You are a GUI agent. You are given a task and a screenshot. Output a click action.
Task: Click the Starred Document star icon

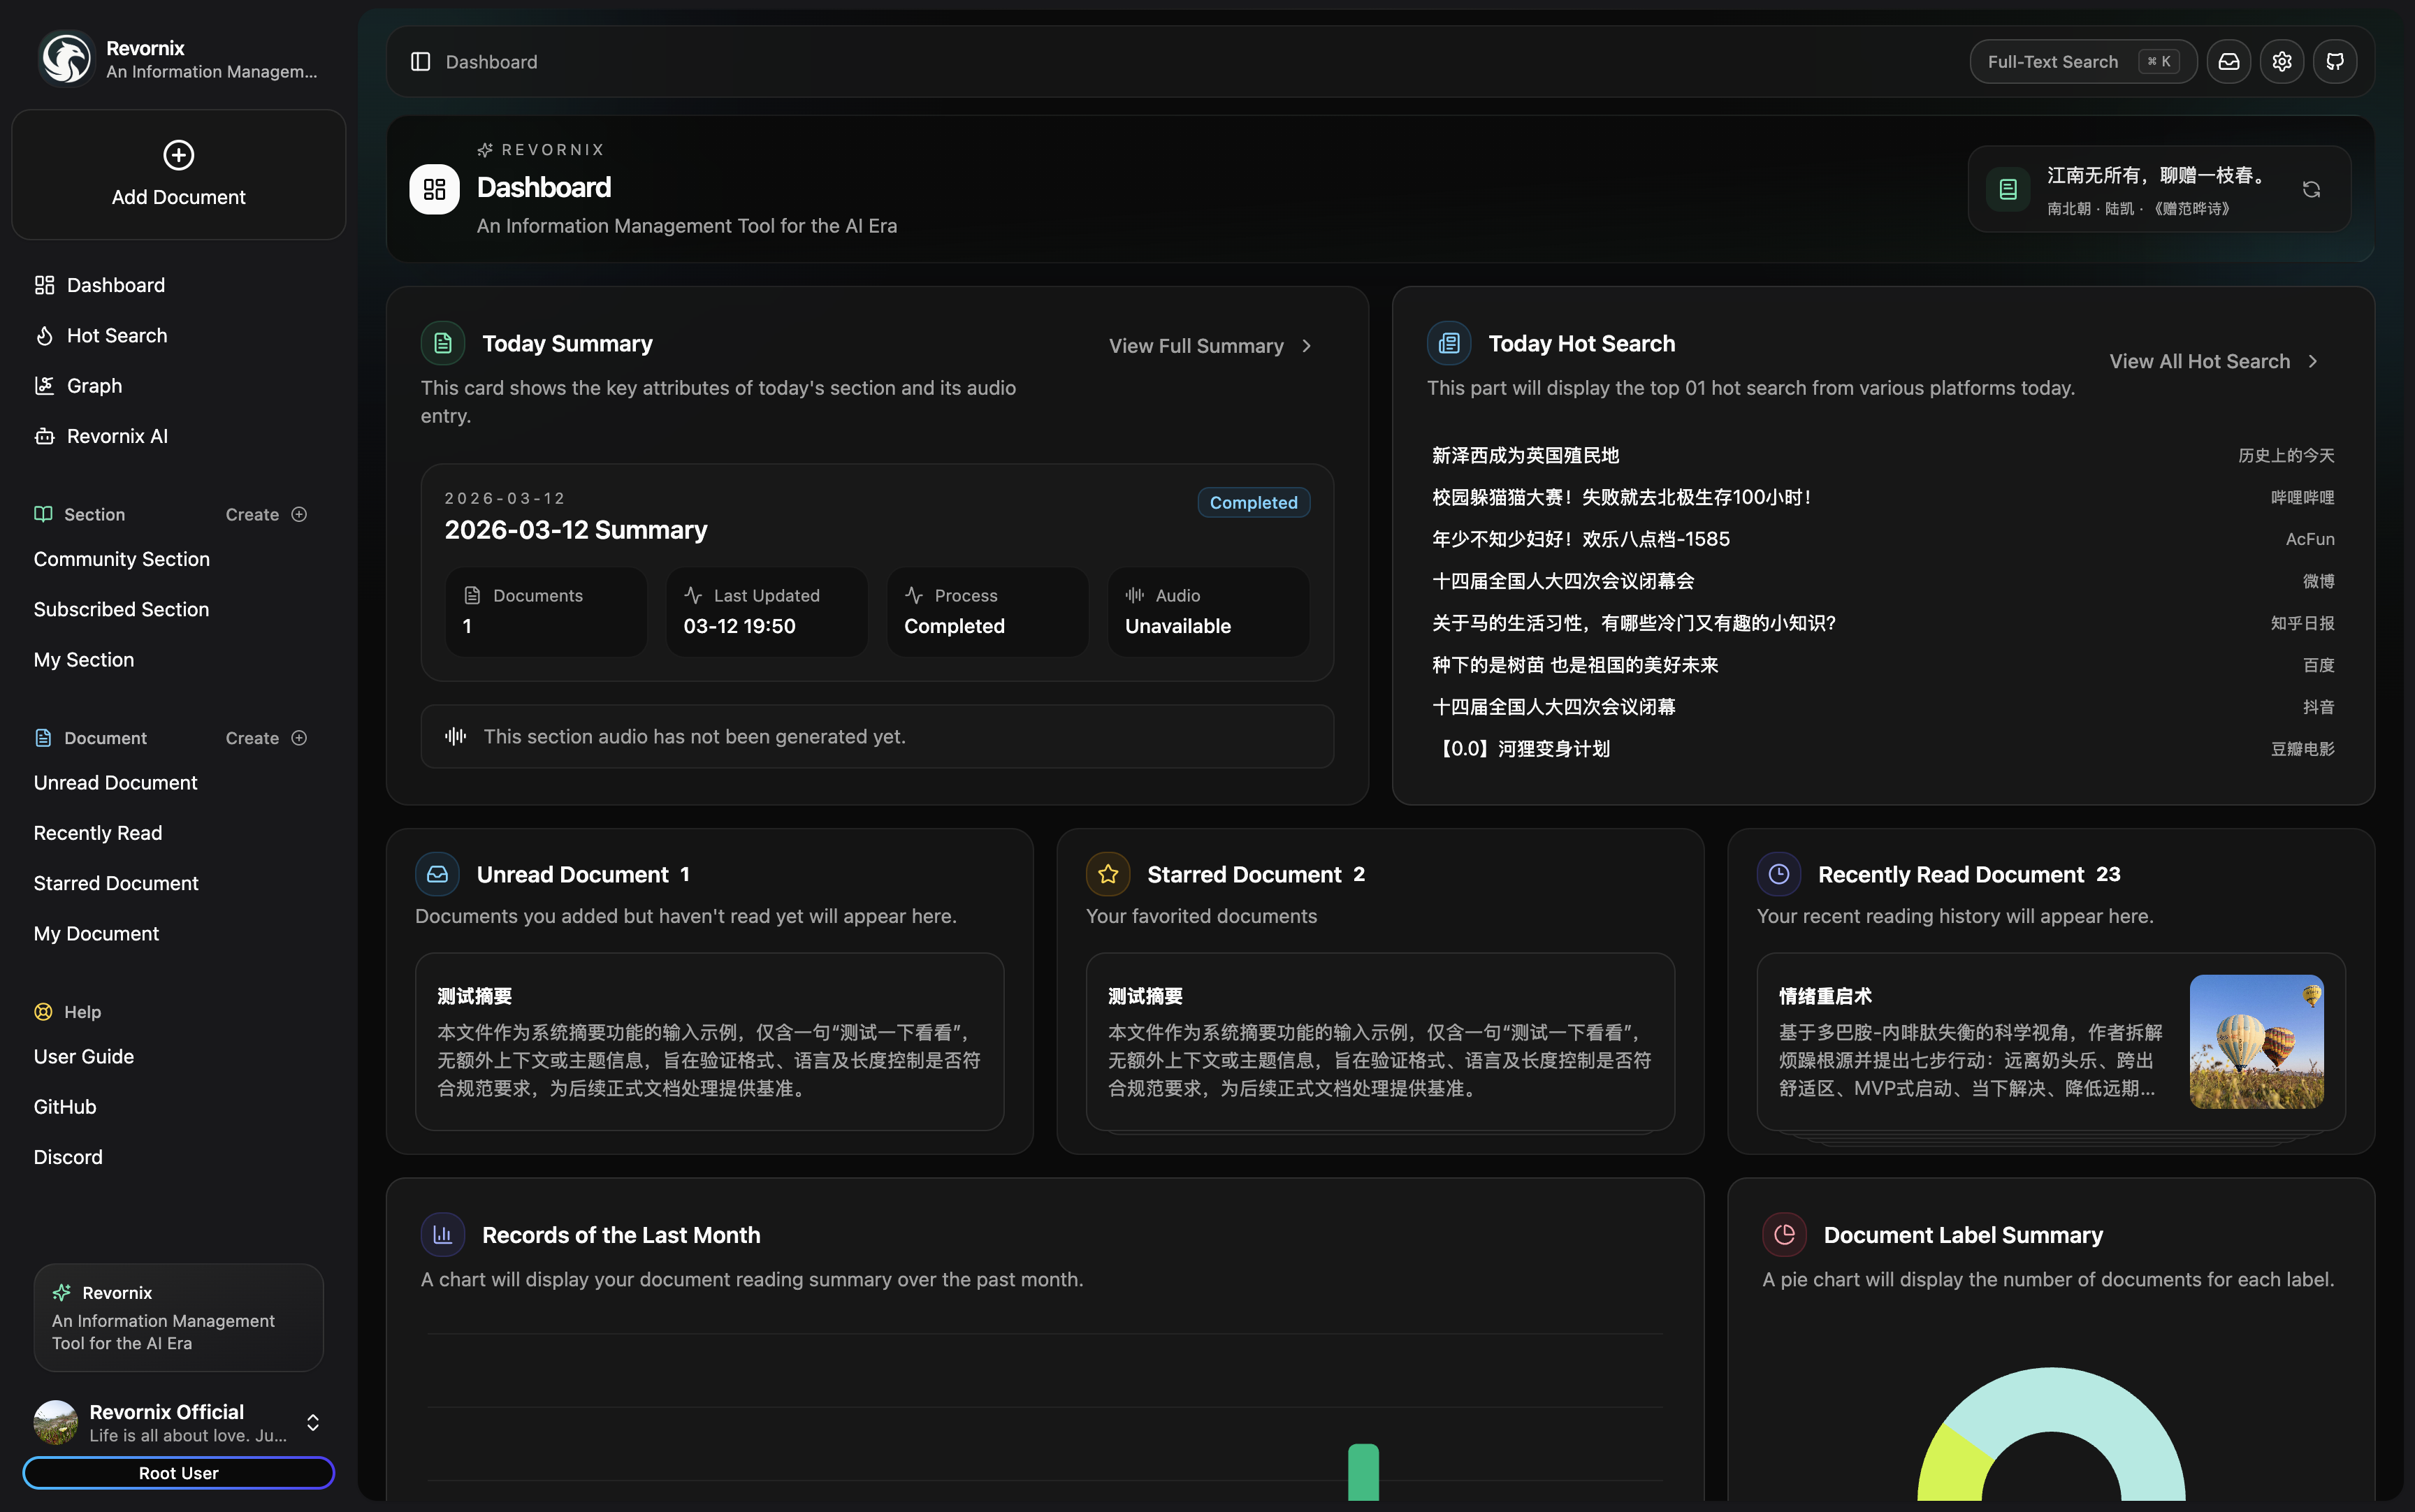(x=1107, y=874)
